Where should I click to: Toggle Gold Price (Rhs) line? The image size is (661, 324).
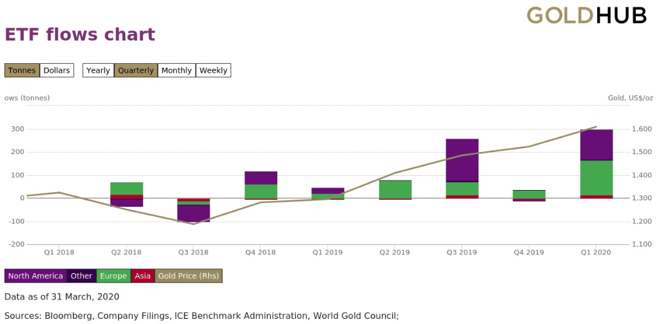click(x=188, y=276)
